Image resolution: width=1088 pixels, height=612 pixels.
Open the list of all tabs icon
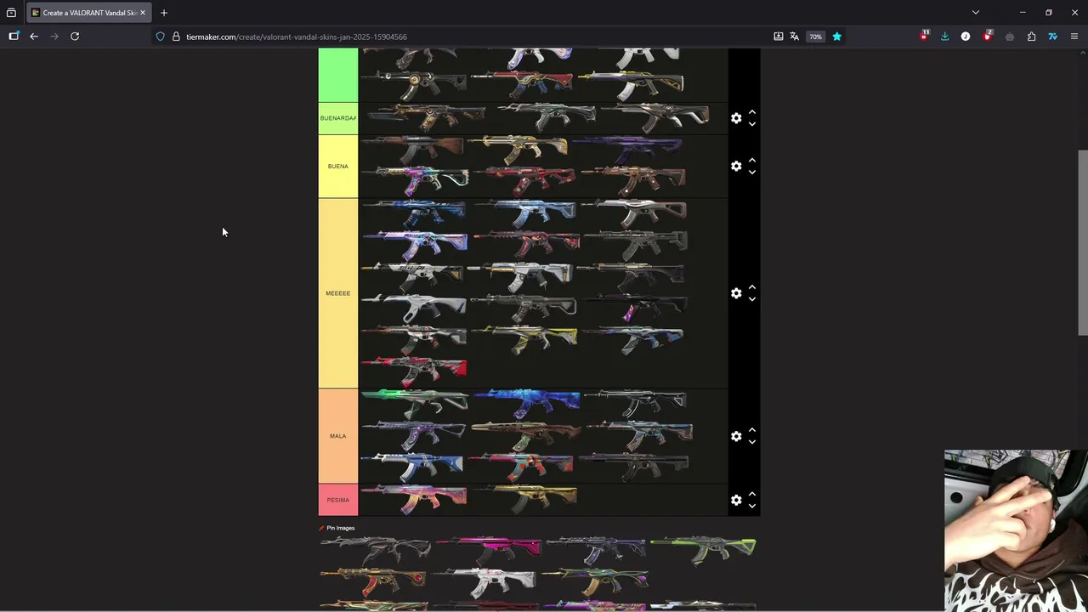[11, 13]
